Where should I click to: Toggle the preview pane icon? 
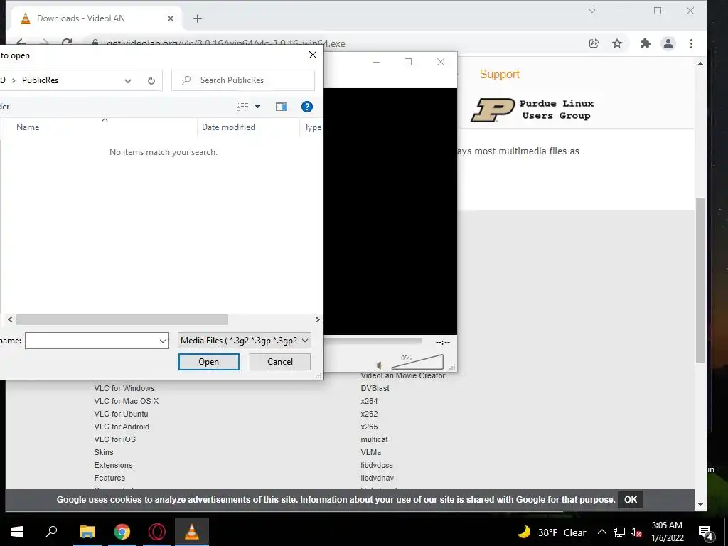pyautogui.click(x=282, y=107)
